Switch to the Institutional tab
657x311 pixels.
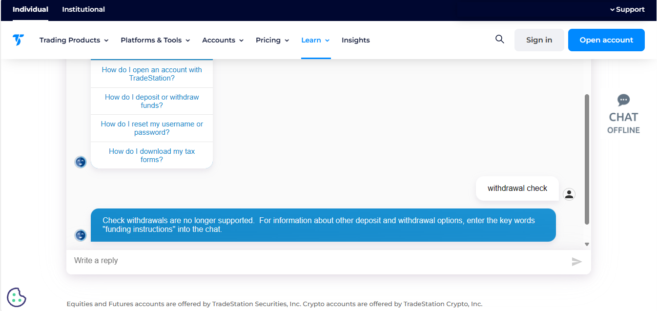pos(83,9)
